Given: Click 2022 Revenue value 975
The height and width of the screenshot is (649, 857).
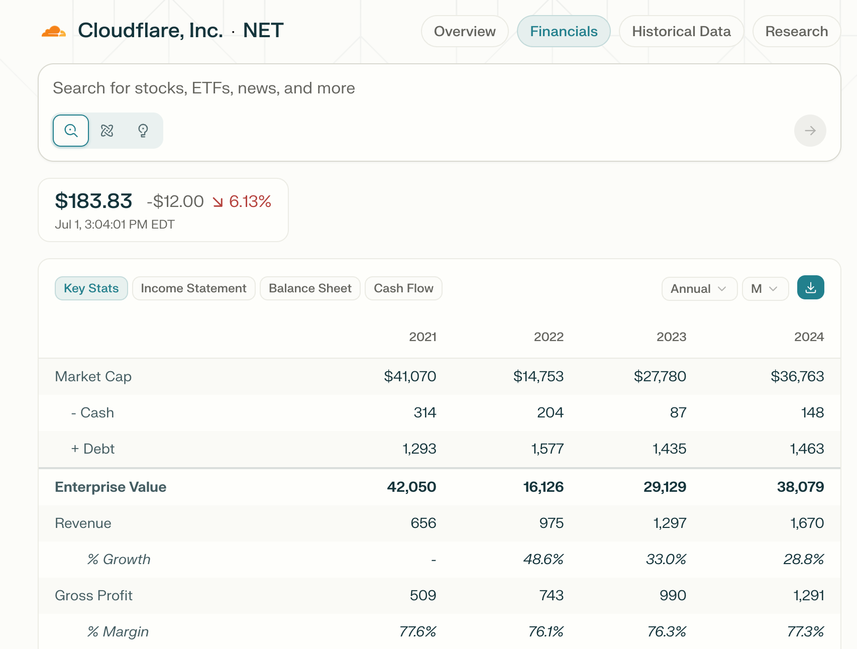Looking at the screenshot, I should (x=552, y=523).
